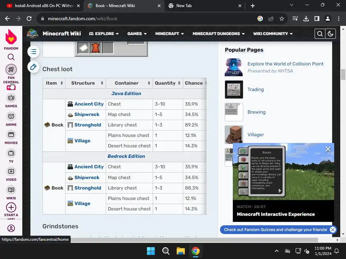Go back to previous page
Image resolution: width=346 pixels, height=259 pixels.
pos(7,19)
